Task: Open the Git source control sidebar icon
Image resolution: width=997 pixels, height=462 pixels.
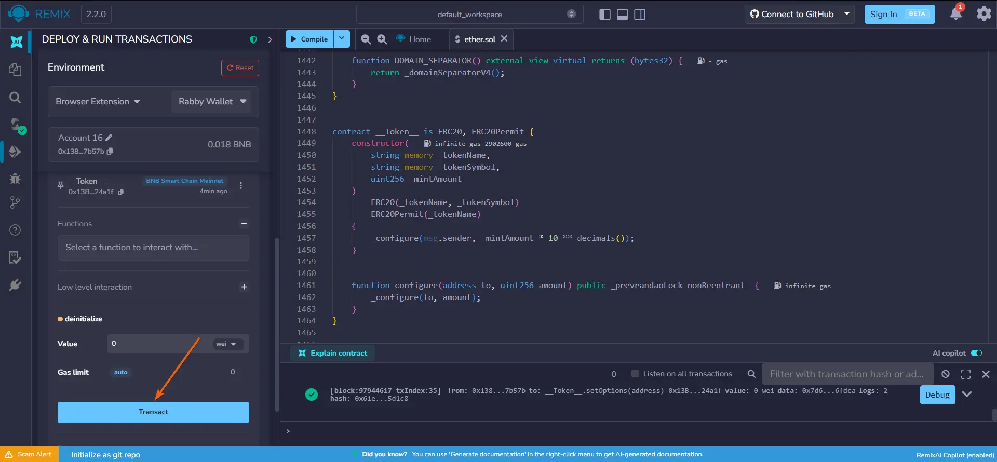Action: pos(15,202)
